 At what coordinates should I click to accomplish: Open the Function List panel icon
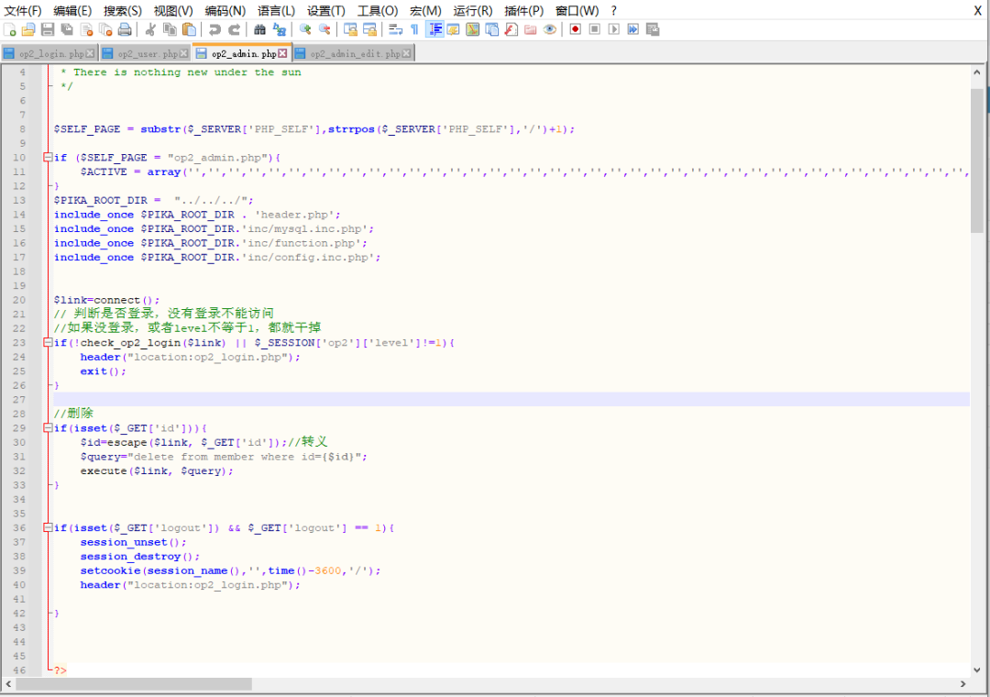pos(511,29)
